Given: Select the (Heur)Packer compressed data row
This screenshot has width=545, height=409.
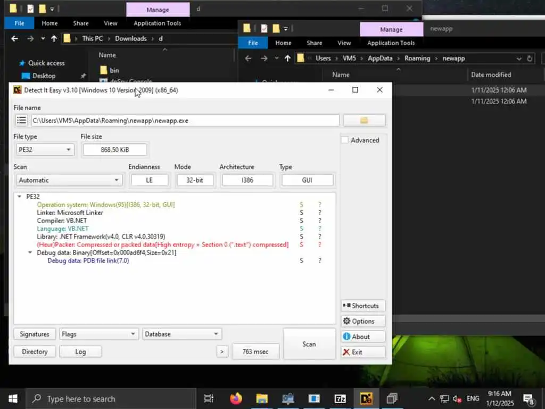Looking at the screenshot, I should coord(163,244).
